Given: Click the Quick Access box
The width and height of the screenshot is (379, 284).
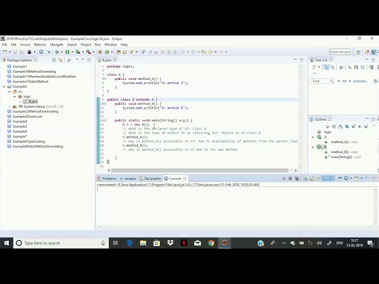Looking at the screenshot, I should [x=340, y=52].
